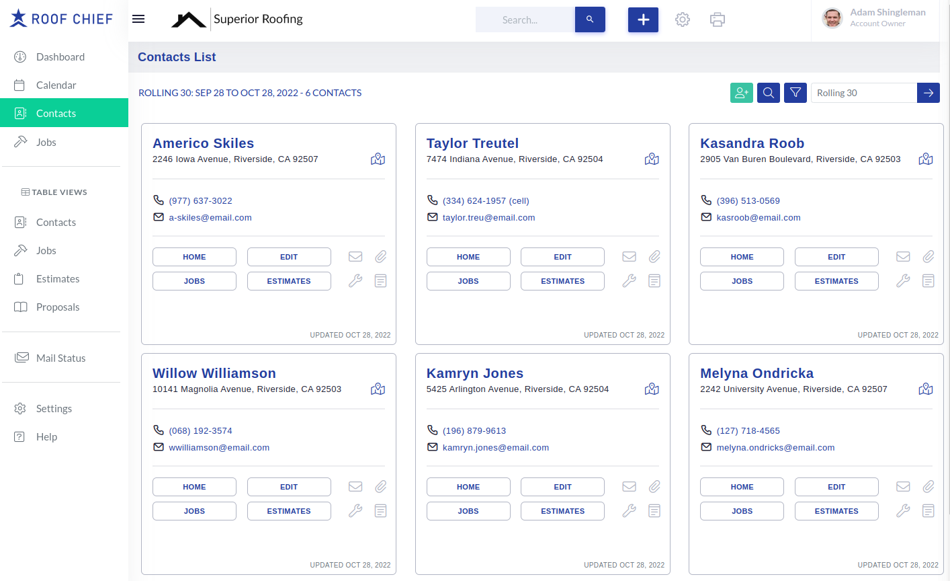This screenshot has width=950, height=581.
Task: Click the envelope icon on Willow Williamson's card
Action: click(x=355, y=486)
